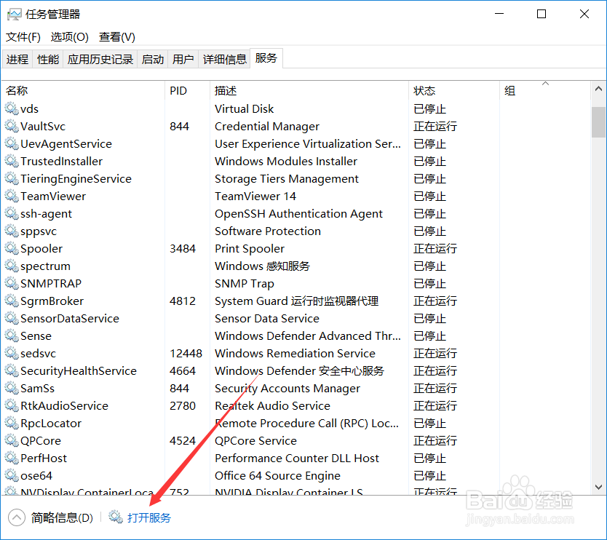
Task: Click the gear icon beside spectrum
Action: click(x=12, y=266)
